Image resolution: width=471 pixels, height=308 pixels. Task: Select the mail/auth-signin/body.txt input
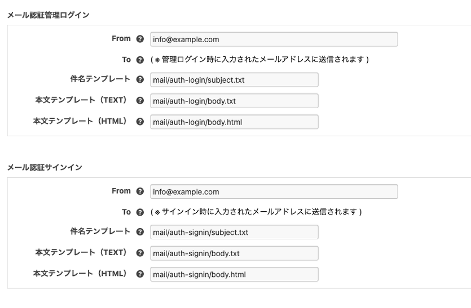234,253
